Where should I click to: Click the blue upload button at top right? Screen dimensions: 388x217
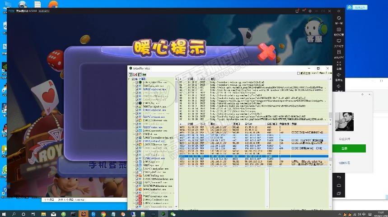[357, 7]
